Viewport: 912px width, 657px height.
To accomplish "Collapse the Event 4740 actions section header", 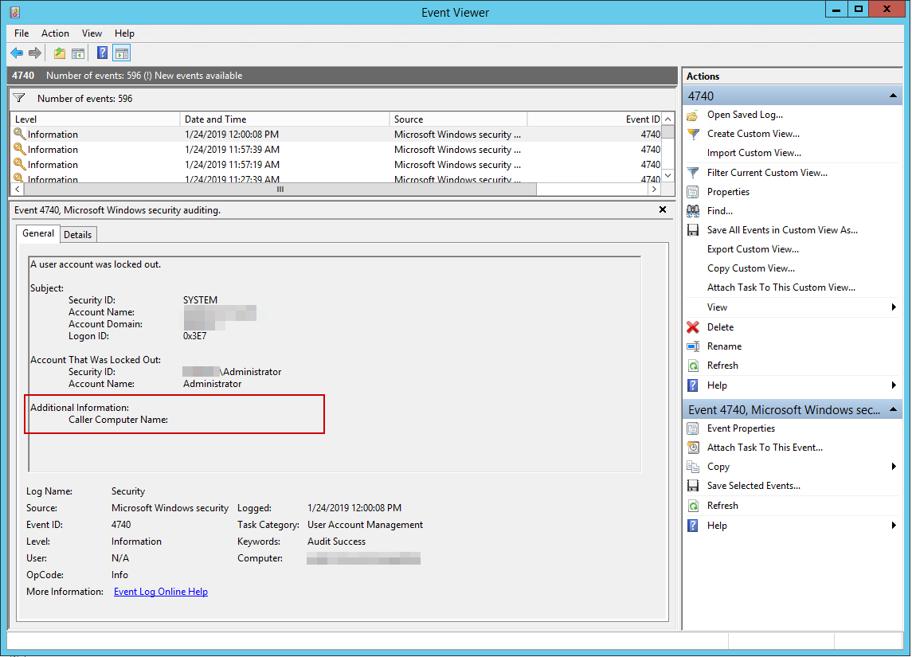I will point(891,409).
